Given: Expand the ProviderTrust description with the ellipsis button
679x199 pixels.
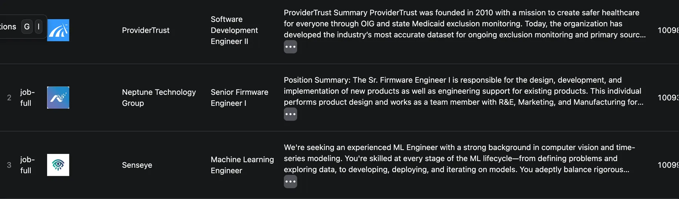Looking at the screenshot, I should point(290,47).
